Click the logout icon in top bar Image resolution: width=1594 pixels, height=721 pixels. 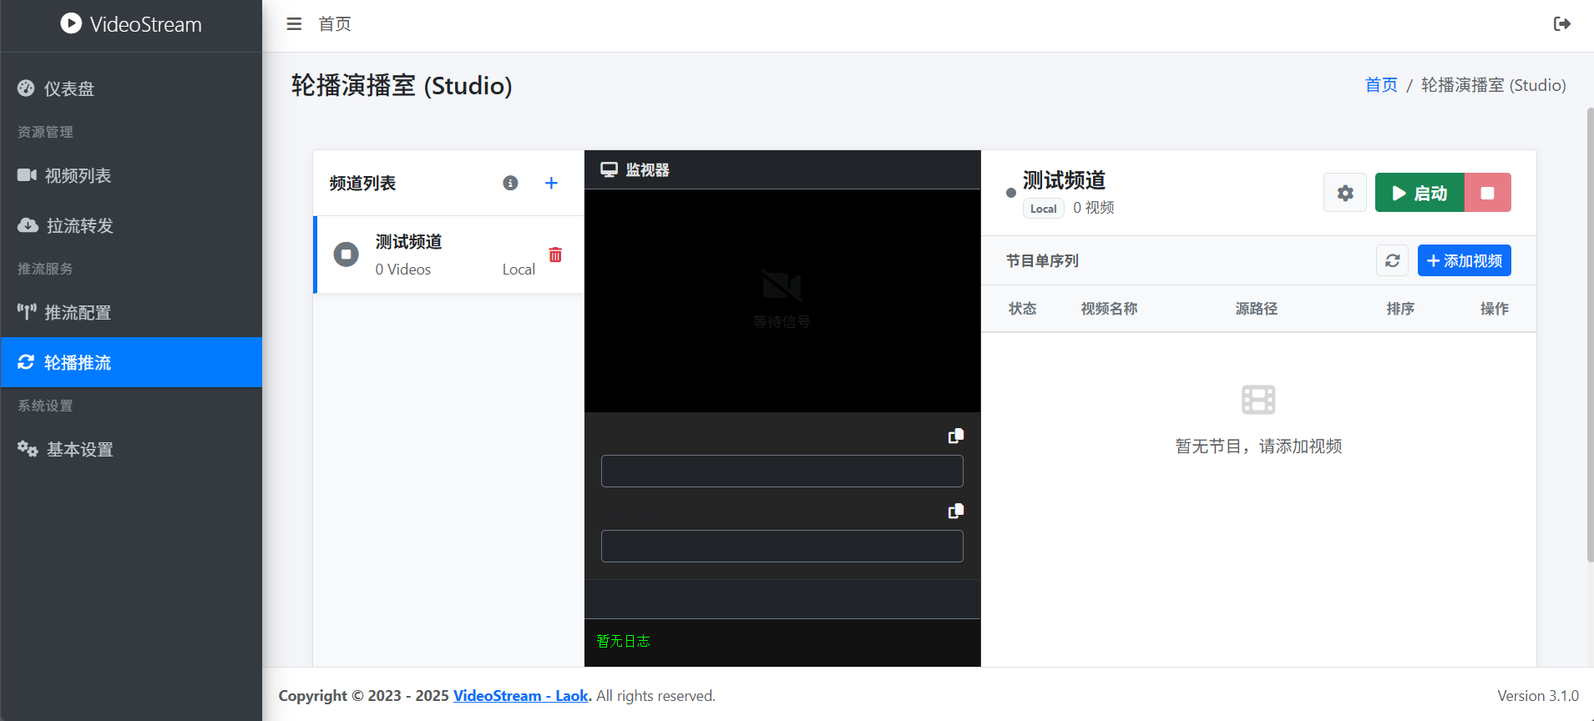point(1561,24)
